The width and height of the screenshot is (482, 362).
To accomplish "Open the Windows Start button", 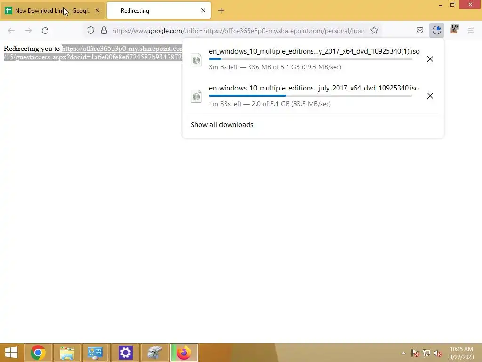I will 11,353.
